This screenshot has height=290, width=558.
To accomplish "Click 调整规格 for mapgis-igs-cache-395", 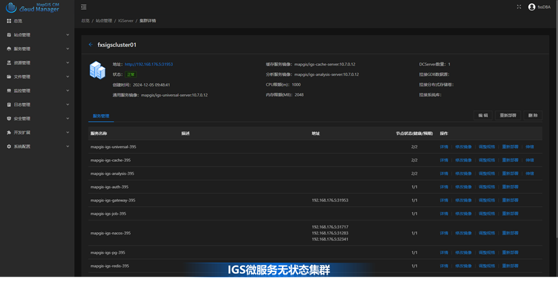I will point(487,160).
